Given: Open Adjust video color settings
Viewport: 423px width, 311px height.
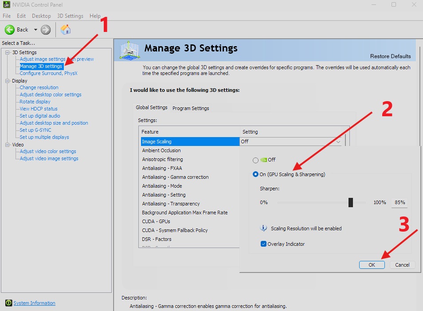Looking at the screenshot, I should tap(48, 151).
